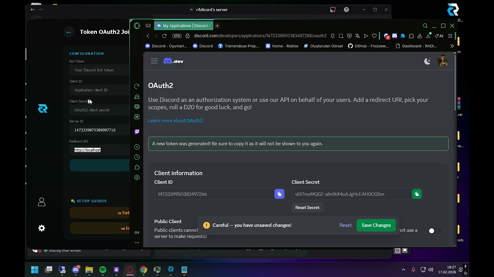Viewport: 494px width, 277px height.
Task: Expand the overflow bookmarks chevron
Action: click(452, 46)
